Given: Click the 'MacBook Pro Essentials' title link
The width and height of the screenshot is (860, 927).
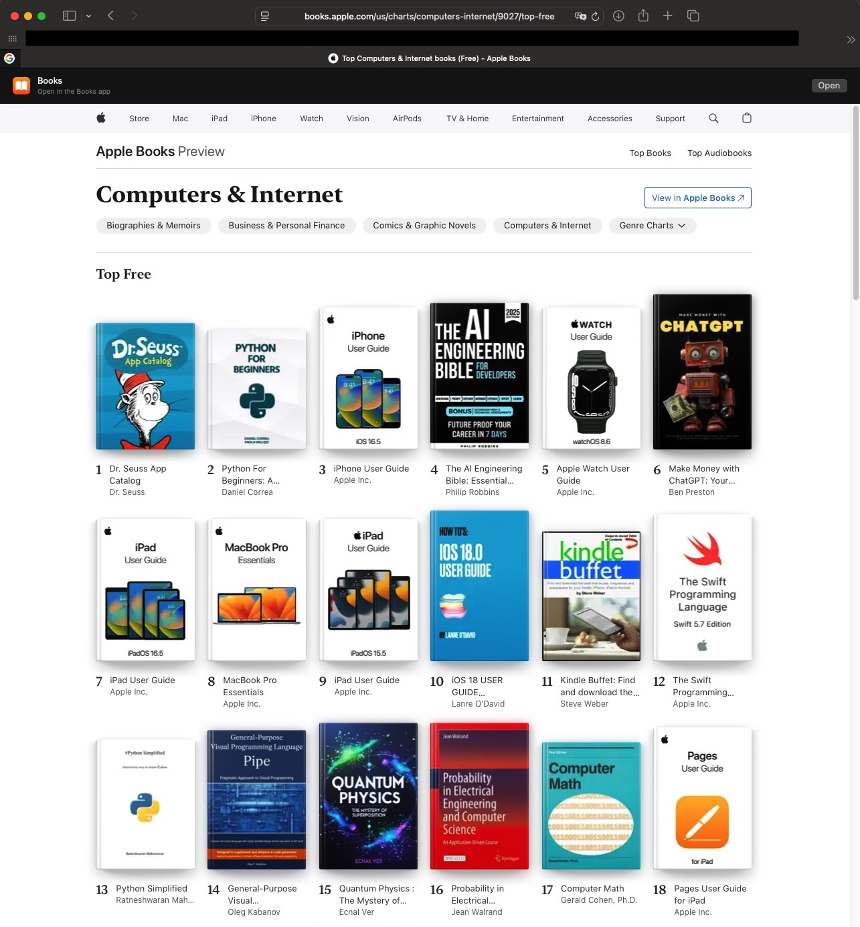Looking at the screenshot, I should [x=250, y=687].
